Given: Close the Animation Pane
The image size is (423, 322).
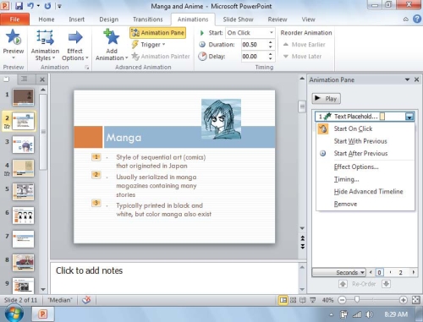Looking at the screenshot, I should click(x=416, y=79).
